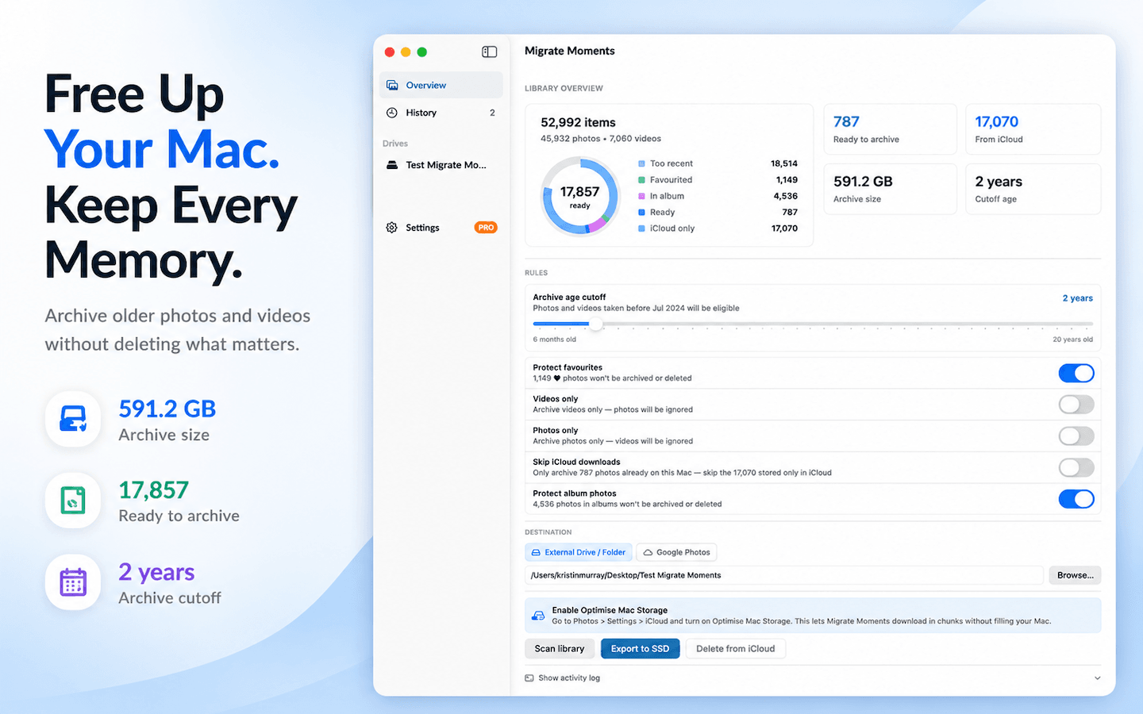Viewport: 1143px width, 714px height.
Task: Click the activity log terminal icon
Action: pyautogui.click(x=529, y=678)
